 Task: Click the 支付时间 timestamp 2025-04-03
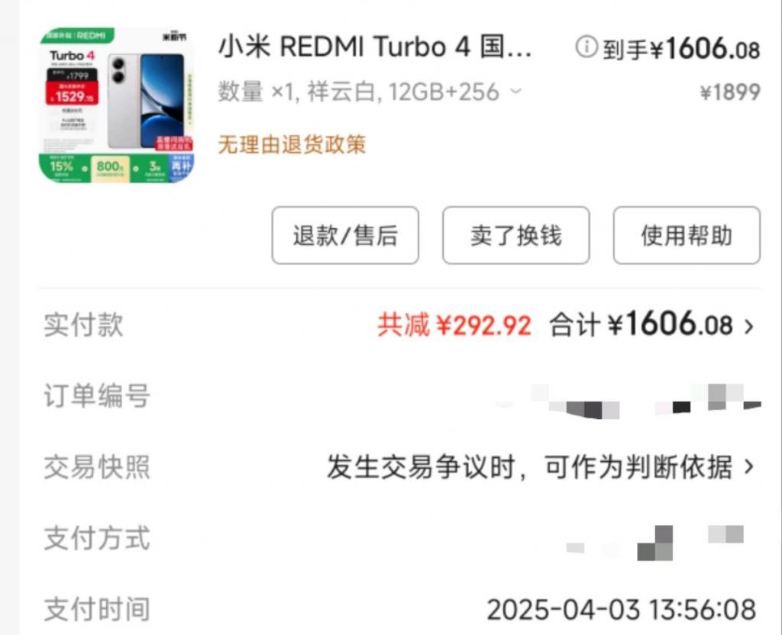point(622,610)
